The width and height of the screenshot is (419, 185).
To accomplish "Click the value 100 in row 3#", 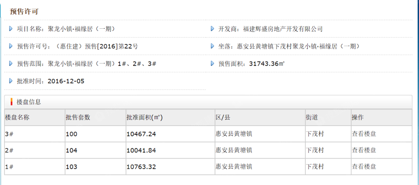I will [x=71, y=134].
